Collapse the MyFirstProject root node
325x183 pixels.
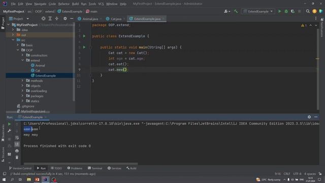pyautogui.click(x=9, y=25)
